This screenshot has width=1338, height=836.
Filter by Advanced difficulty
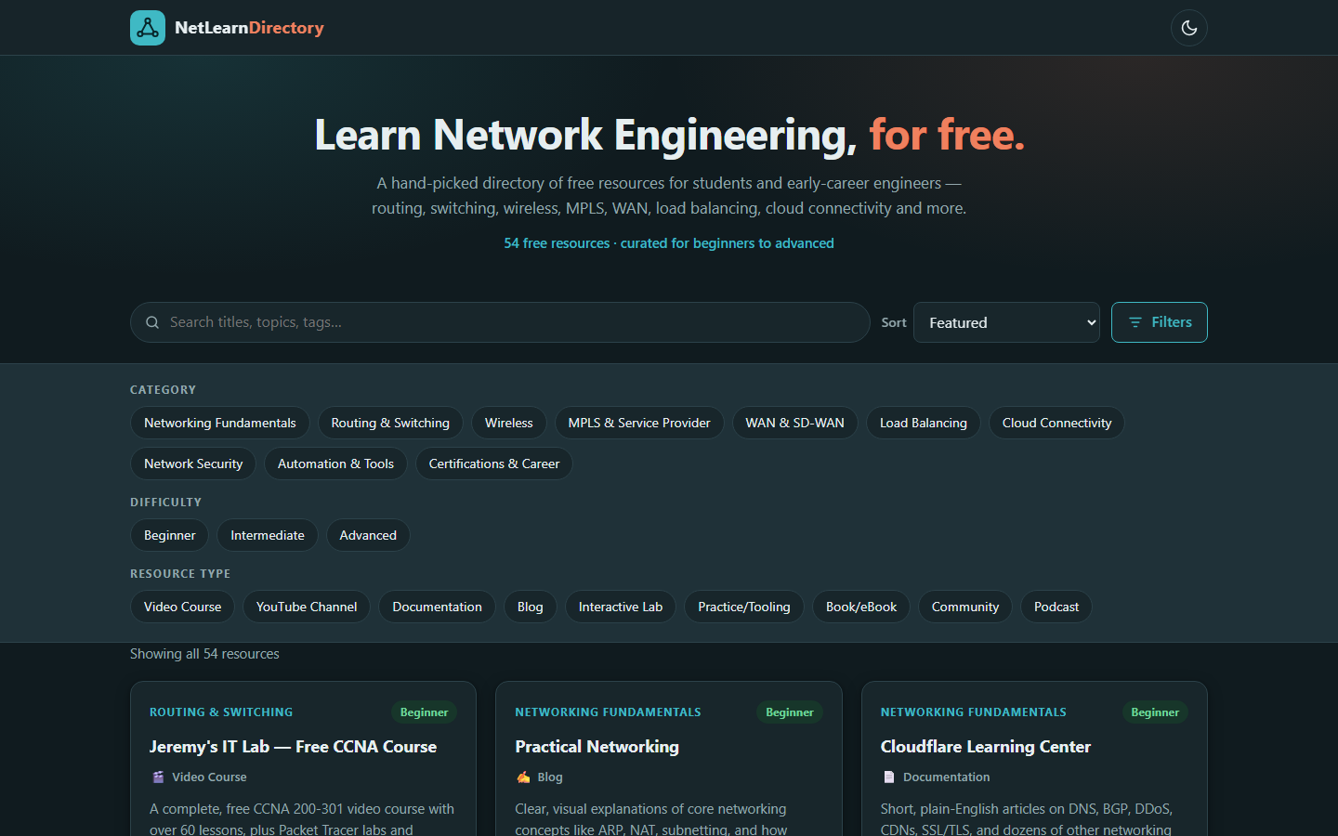pyautogui.click(x=368, y=535)
